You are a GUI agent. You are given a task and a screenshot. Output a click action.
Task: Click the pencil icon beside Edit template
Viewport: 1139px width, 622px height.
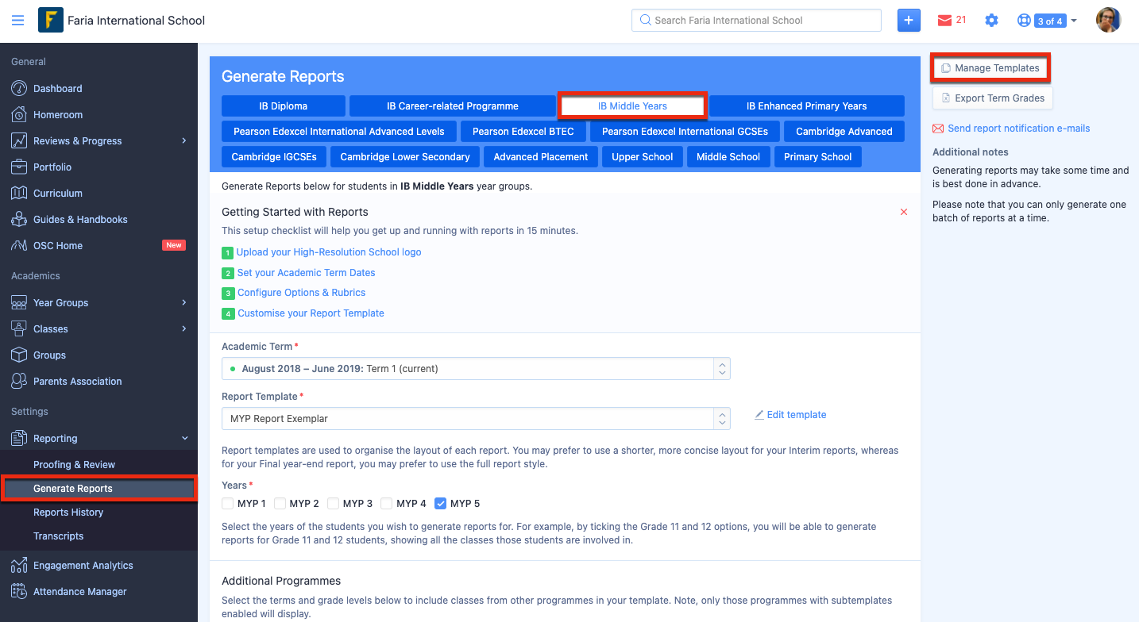pos(759,415)
